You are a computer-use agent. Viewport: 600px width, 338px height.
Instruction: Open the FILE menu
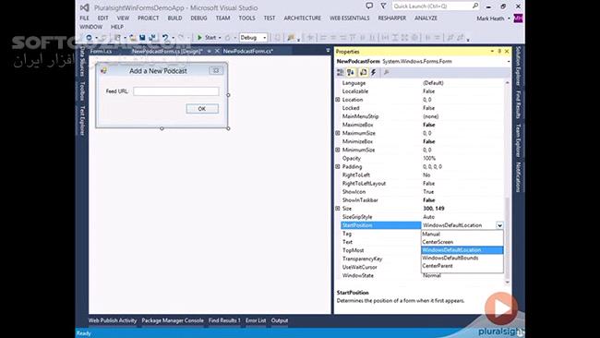point(84,18)
